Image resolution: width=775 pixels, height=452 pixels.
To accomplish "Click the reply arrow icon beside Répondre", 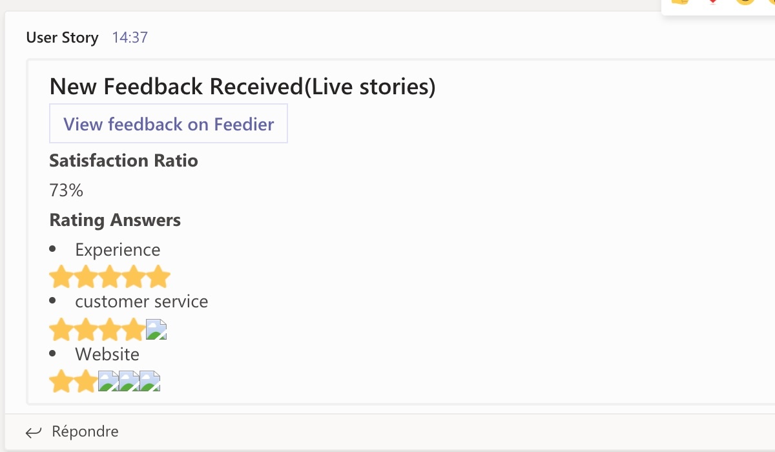I will pos(34,432).
